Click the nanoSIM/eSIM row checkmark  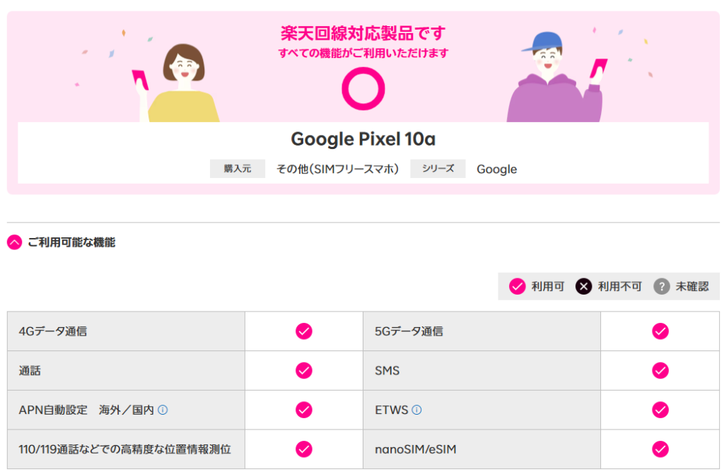(x=660, y=449)
